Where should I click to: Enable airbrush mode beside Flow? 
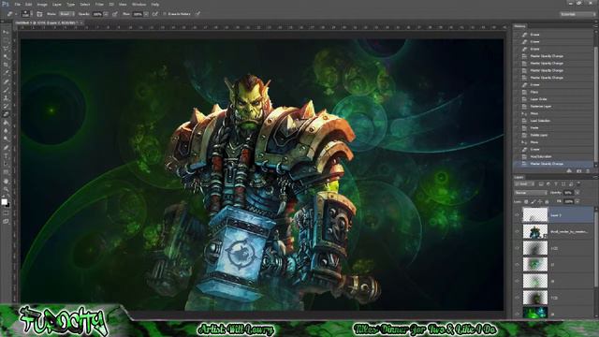[x=154, y=14]
